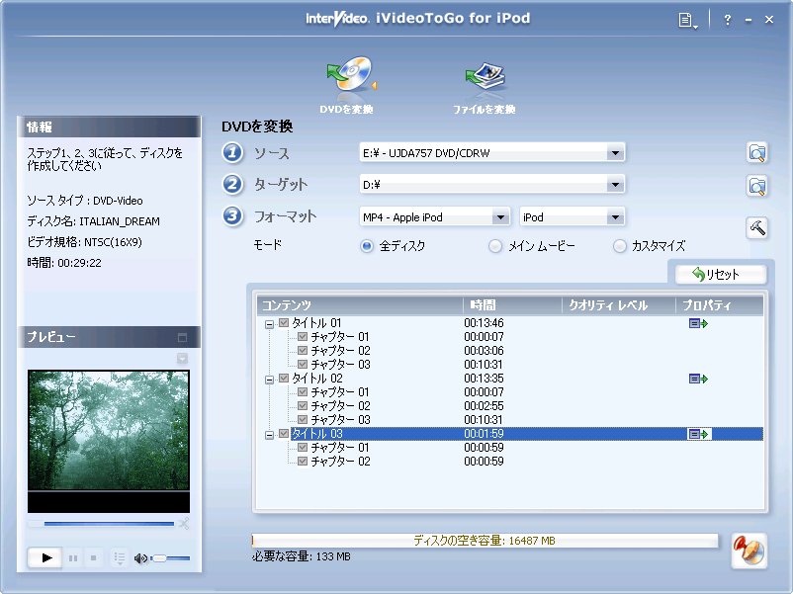Open properties icon for タイトル 01

pos(698,323)
